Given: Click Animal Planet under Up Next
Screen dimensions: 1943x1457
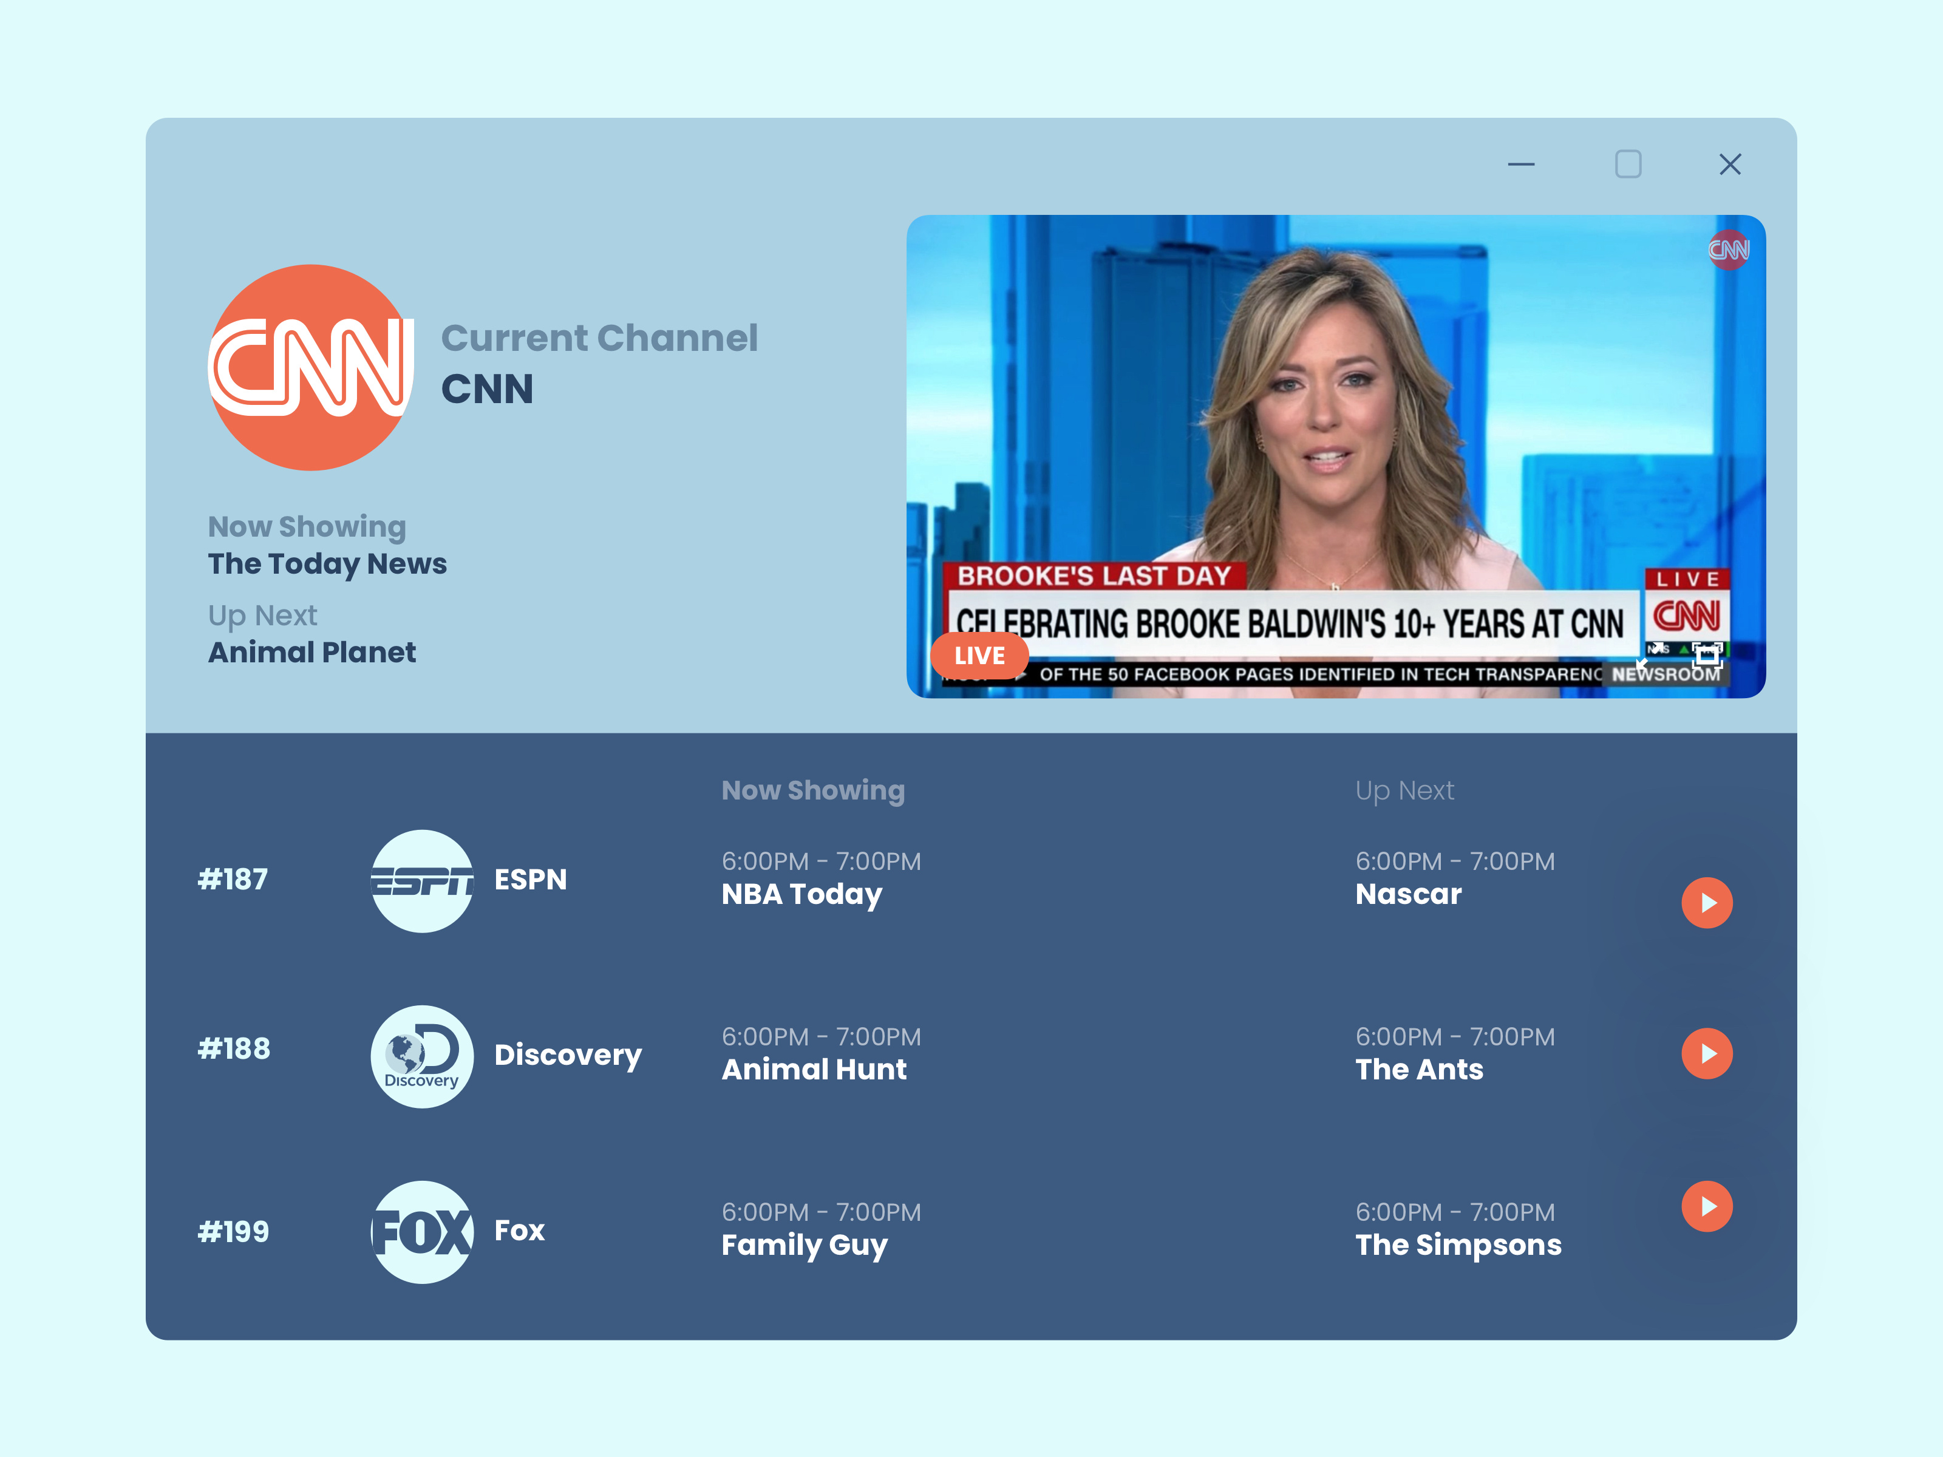Looking at the screenshot, I should [x=312, y=653].
